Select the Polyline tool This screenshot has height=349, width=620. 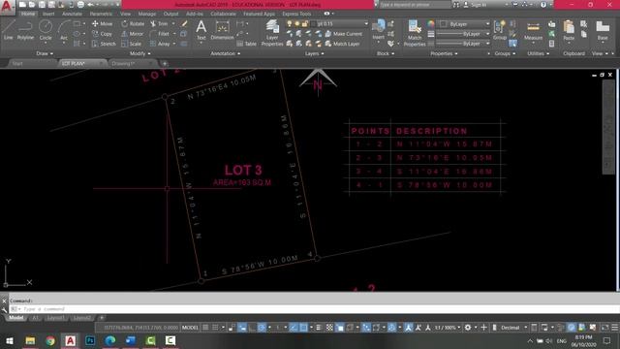(25, 30)
